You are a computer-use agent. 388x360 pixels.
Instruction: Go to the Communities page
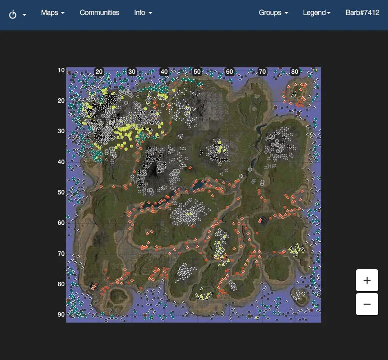click(100, 12)
